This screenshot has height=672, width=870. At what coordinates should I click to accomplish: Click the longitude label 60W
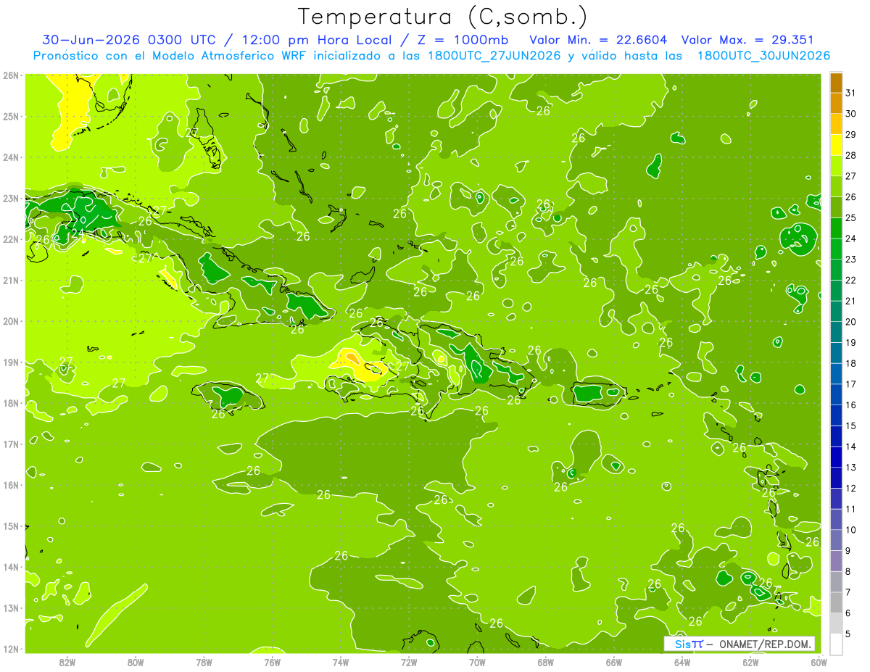pos(819,661)
